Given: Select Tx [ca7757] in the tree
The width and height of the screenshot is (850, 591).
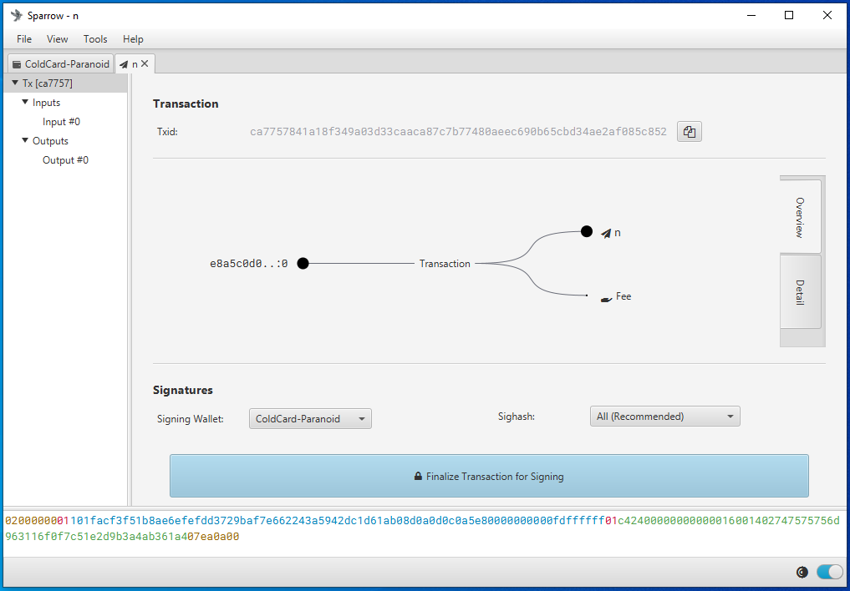Looking at the screenshot, I should [65, 83].
